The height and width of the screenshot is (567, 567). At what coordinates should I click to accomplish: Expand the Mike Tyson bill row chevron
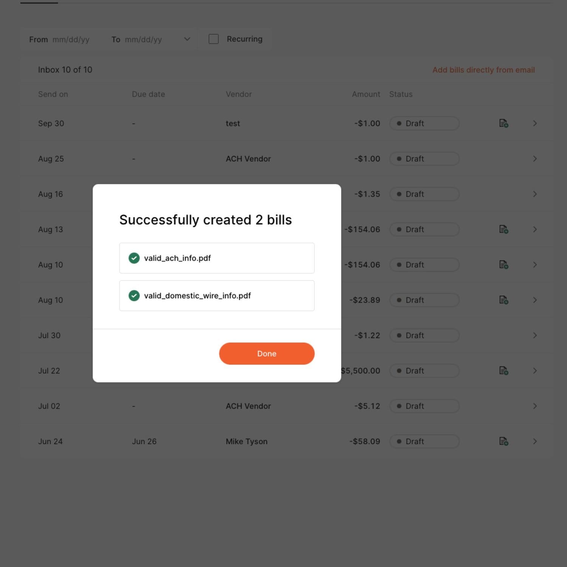pos(535,441)
